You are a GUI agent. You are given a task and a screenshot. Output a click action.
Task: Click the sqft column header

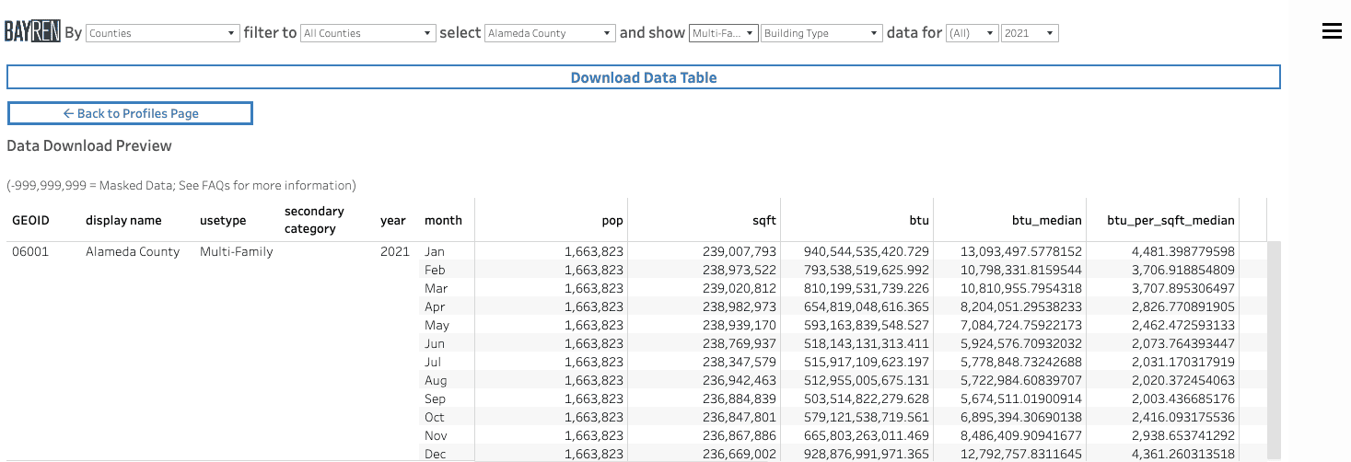click(763, 220)
